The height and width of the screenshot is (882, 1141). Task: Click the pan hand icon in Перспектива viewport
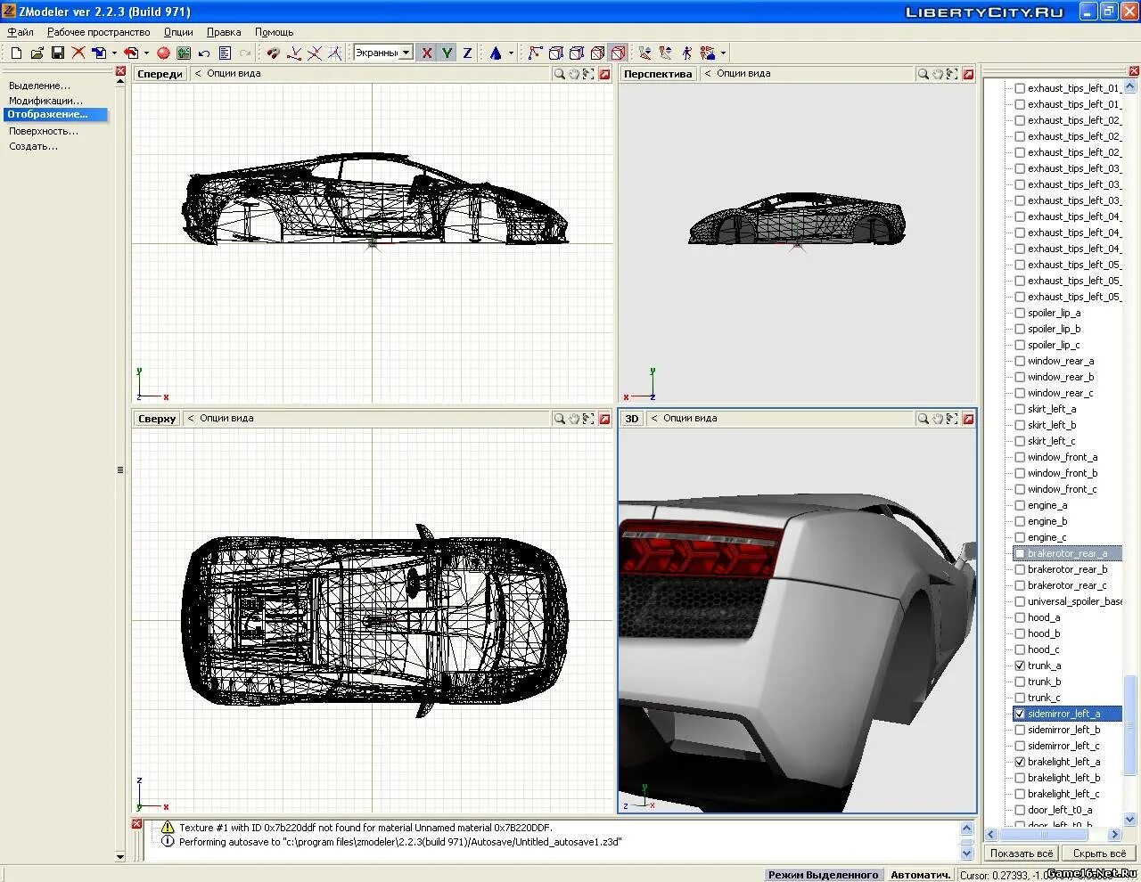(938, 74)
